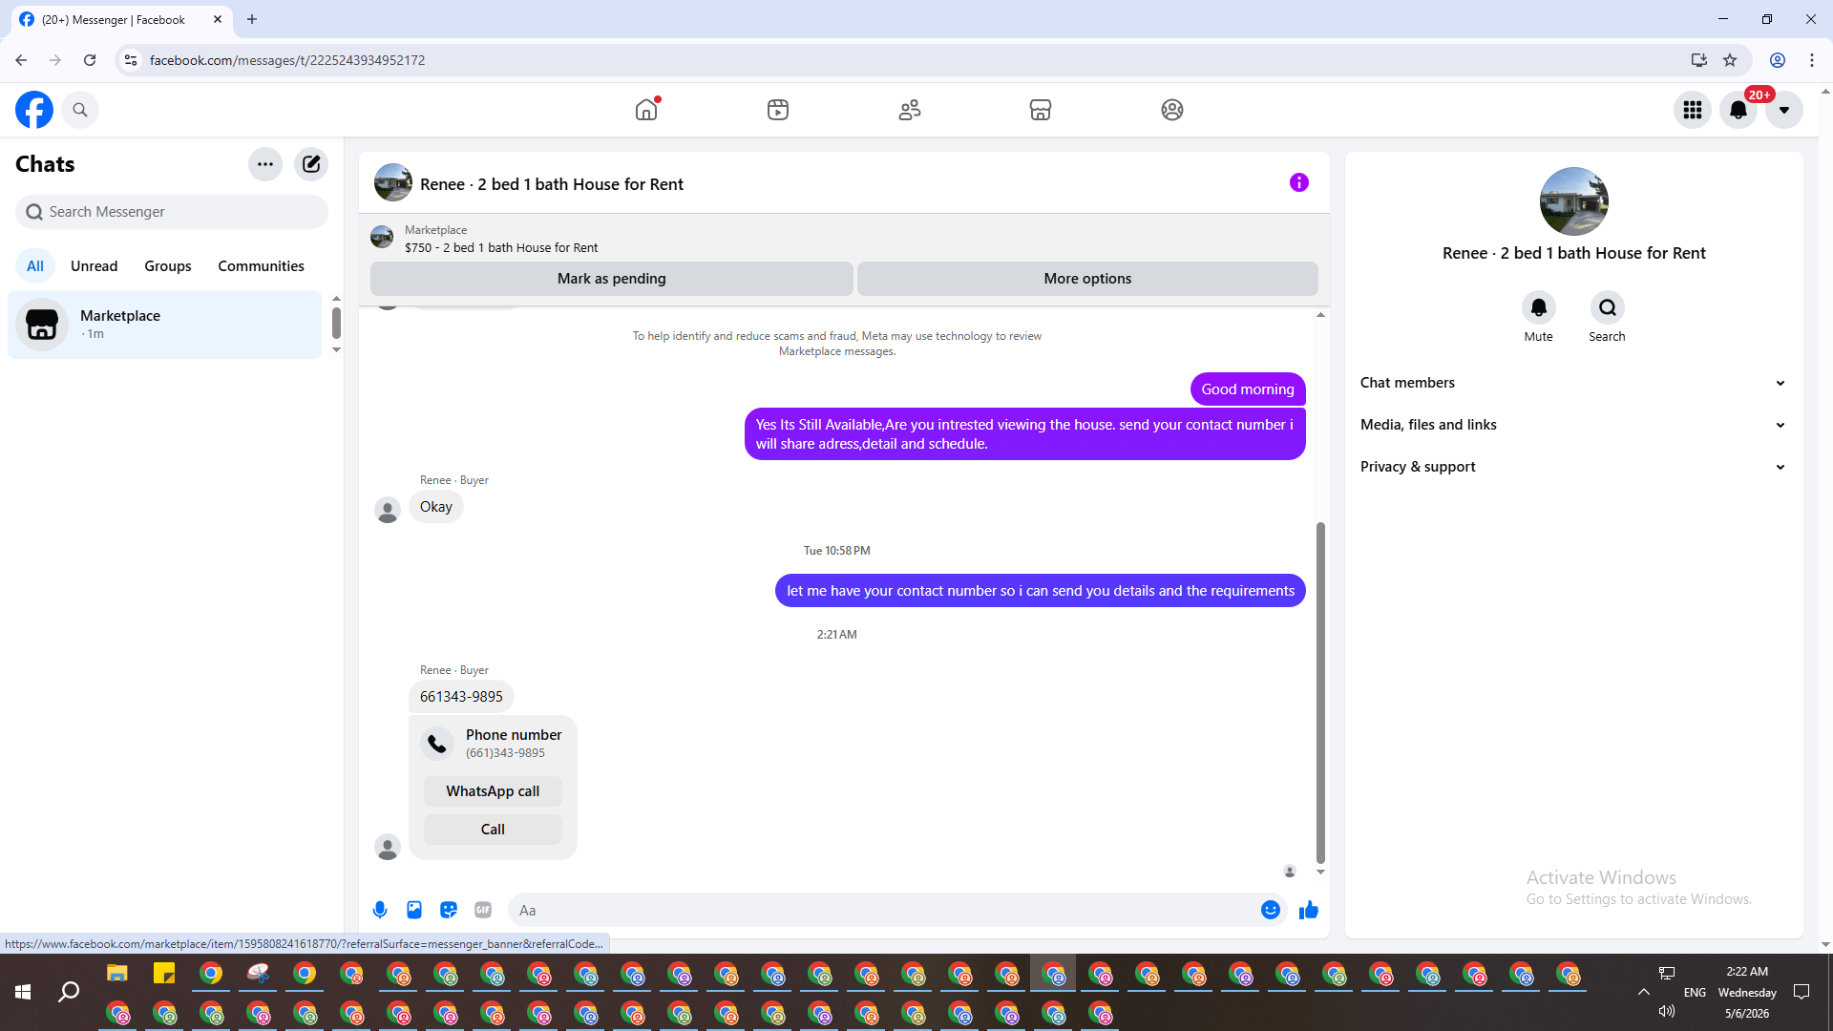
Task: Open a new browser tab
Action: [252, 19]
